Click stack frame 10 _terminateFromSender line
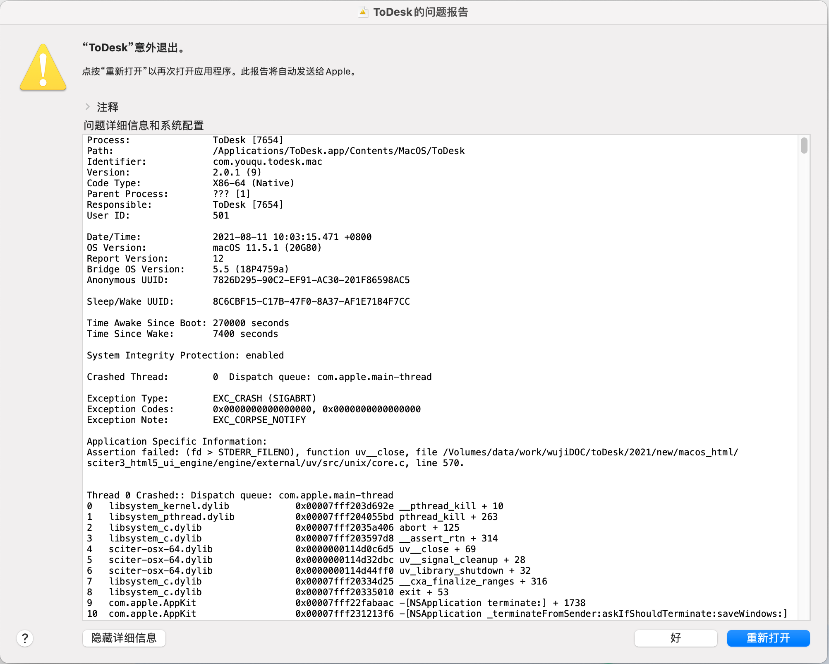Screen dimensions: 829x664 click(437, 613)
